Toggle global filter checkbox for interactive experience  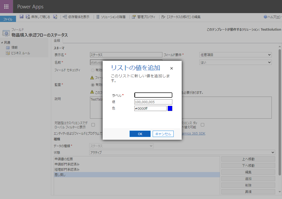click(93, 125)
